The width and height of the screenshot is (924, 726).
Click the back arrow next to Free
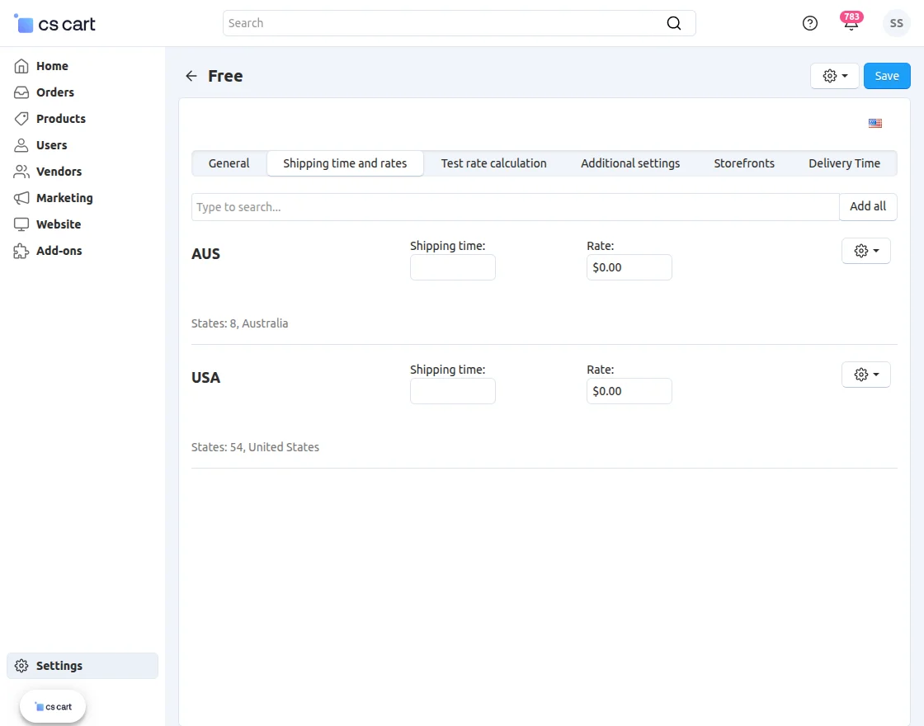click(x=191, y=76)
